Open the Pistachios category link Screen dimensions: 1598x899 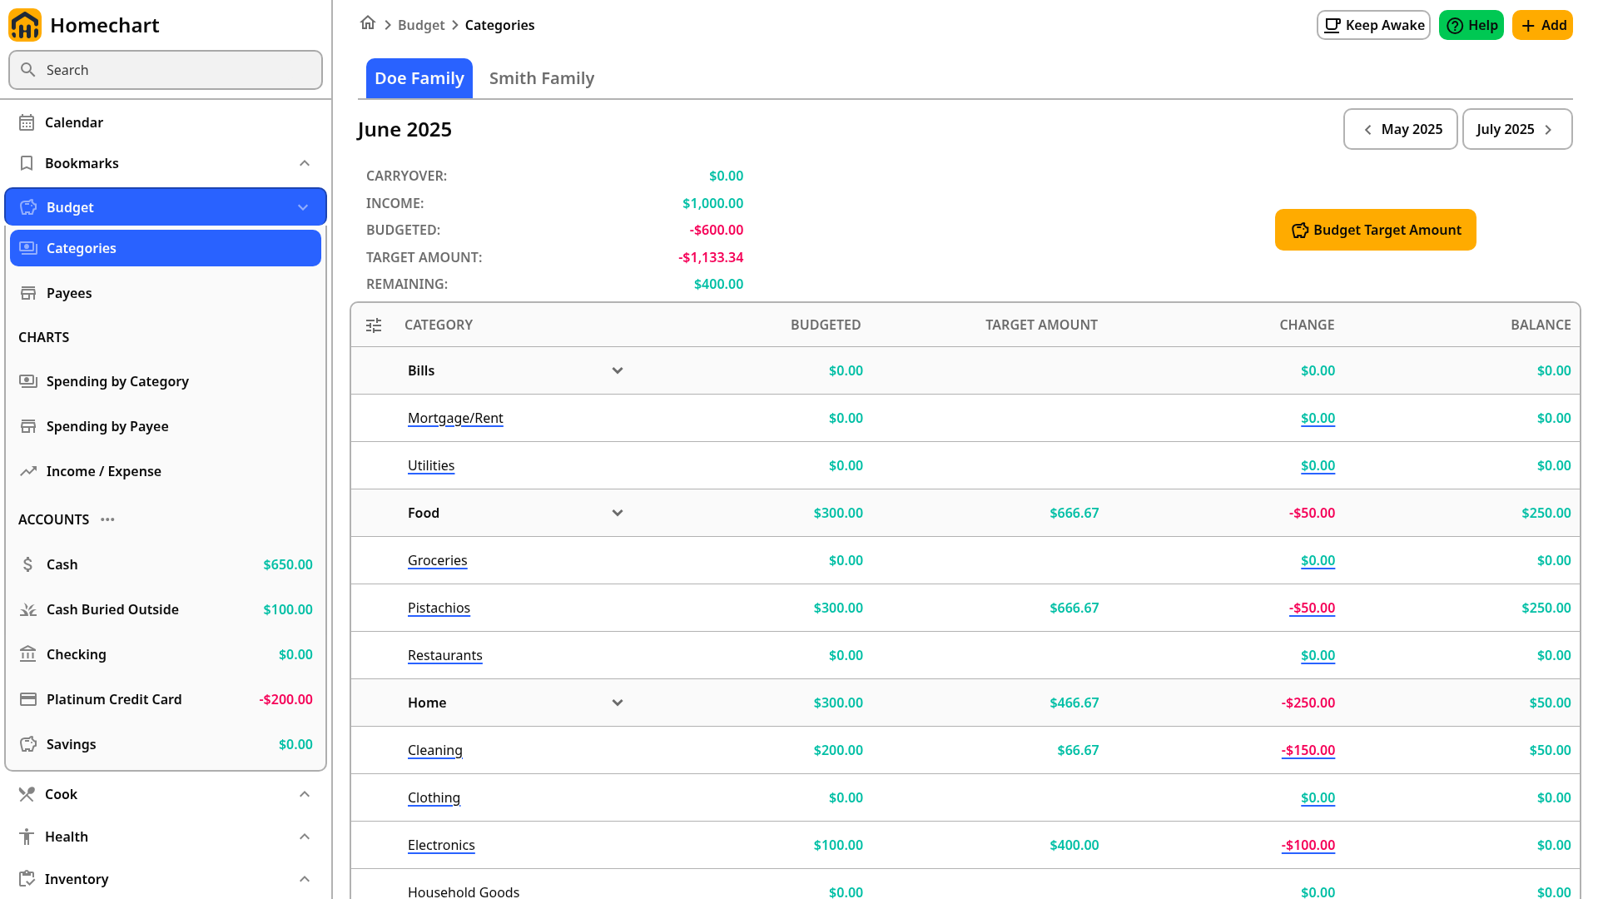[439, 608]
